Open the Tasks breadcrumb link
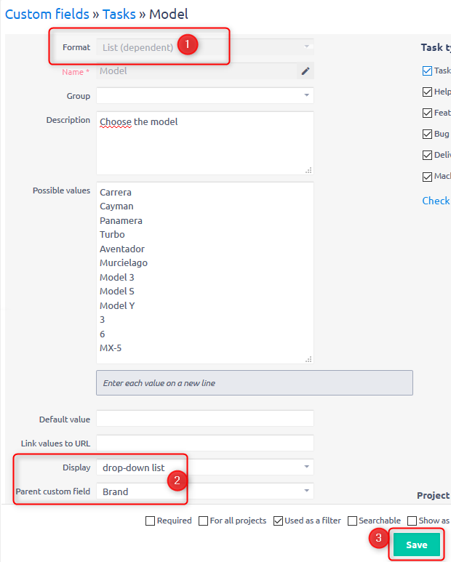The image size is (451, 562). coord(119,15)
